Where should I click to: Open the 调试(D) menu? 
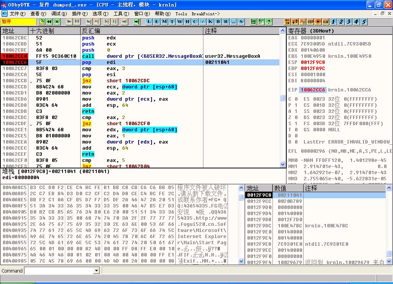[x=59, y=14]
